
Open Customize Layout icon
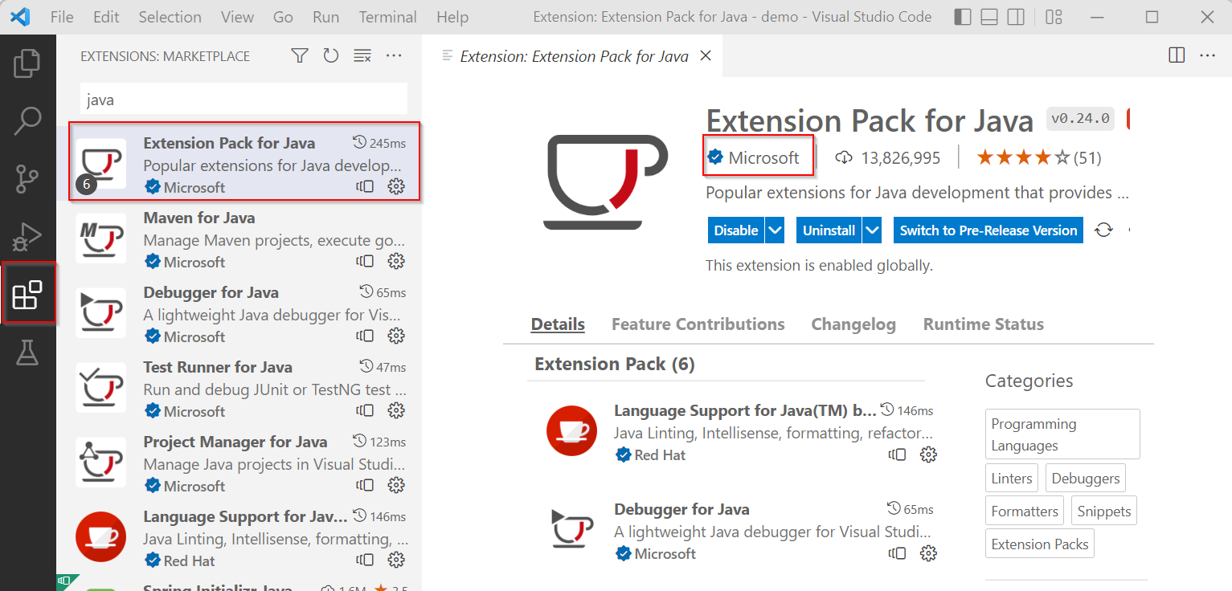(x=1054, y=17)
